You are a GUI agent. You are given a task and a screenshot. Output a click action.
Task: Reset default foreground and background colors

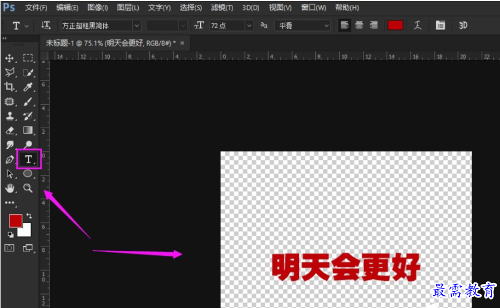click(11, 235)
